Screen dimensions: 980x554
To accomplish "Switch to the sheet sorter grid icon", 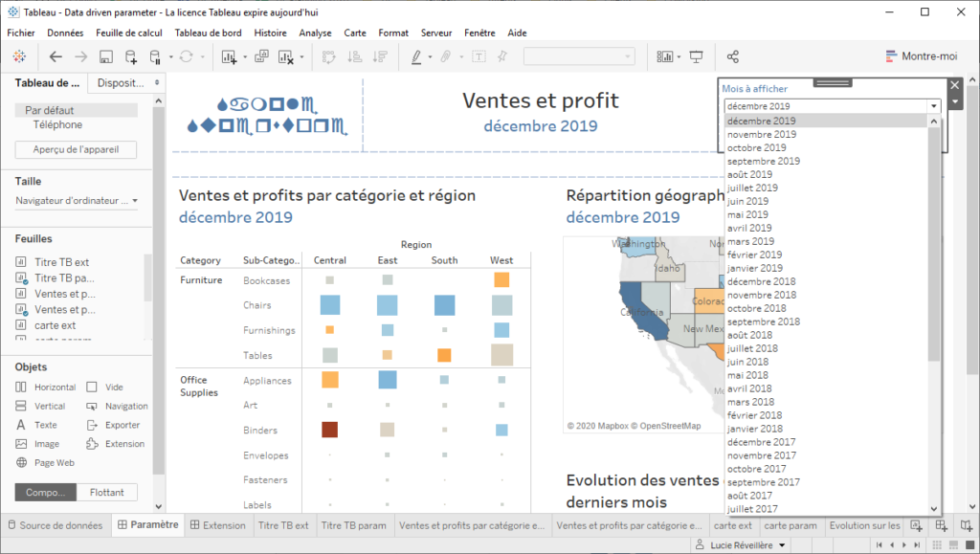I will [937, 545].
